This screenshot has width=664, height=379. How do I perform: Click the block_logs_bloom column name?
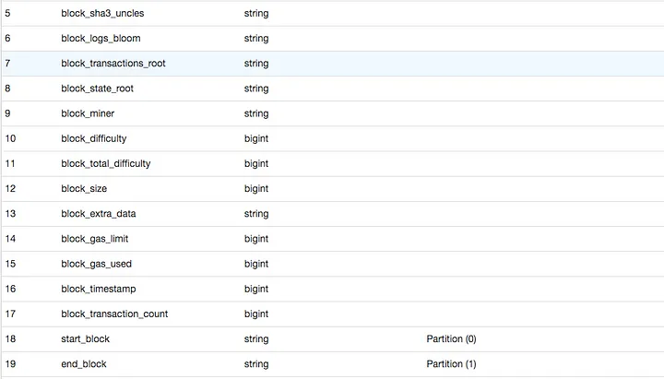(x=101, y=39)
